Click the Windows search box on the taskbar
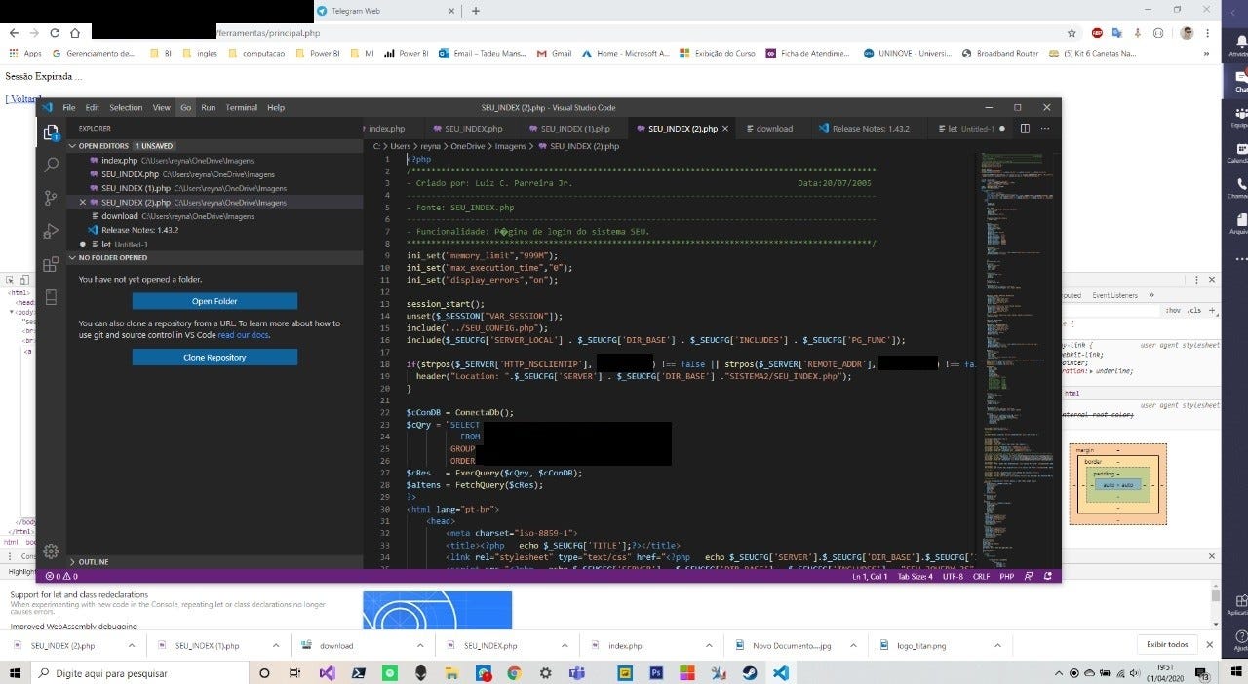The width and height of the screenshot is (1248, 684). click(x=141, y=672)
